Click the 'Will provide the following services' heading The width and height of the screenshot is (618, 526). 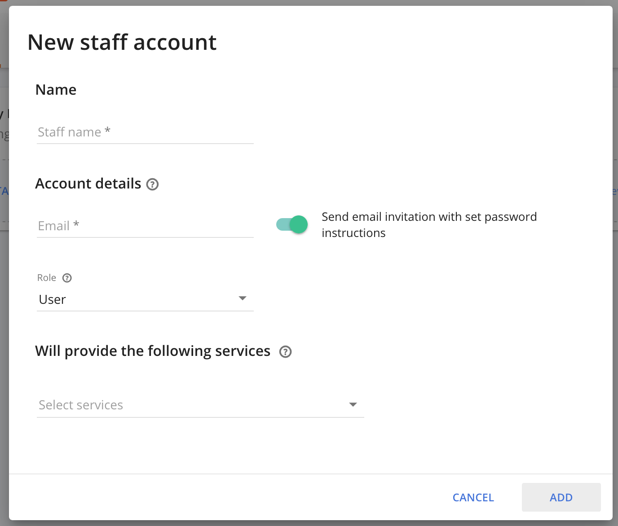point(153,351)
